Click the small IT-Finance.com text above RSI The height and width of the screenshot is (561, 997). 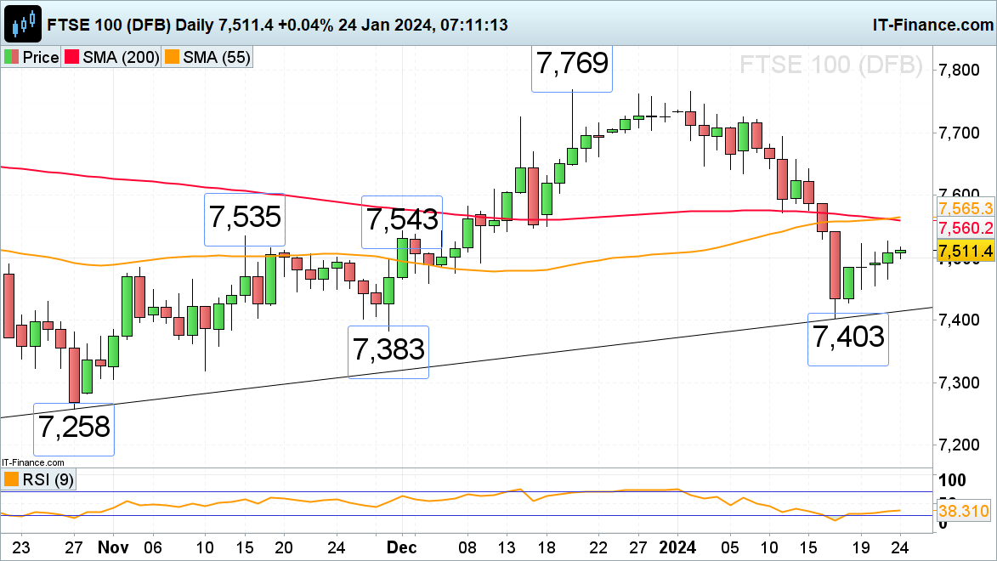32,462
